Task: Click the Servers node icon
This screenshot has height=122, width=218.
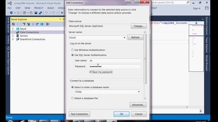Action: [18, 36]
